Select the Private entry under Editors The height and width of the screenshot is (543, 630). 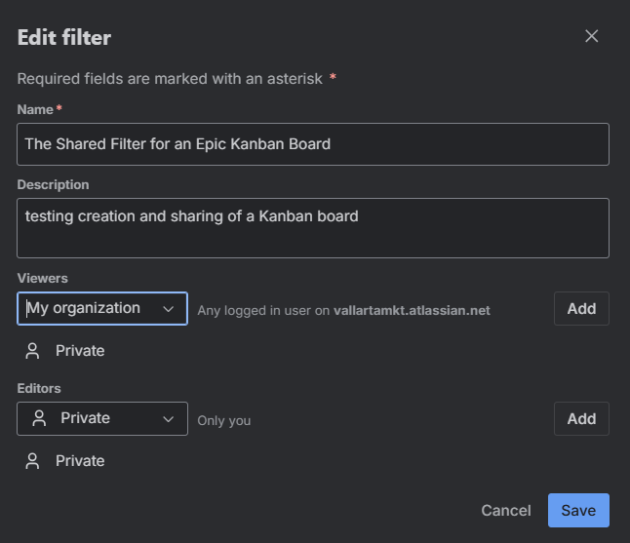pos(80,461)
